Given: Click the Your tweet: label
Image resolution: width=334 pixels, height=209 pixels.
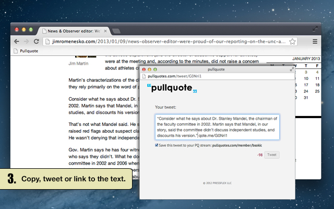Looking at the screenshot, I should click(165, 107).
